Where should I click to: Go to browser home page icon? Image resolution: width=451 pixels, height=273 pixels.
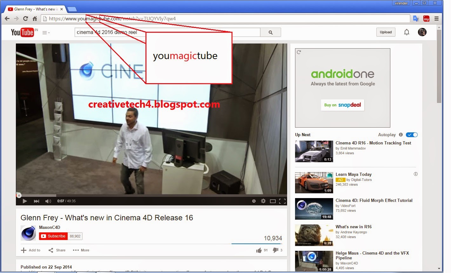(35, 19)
